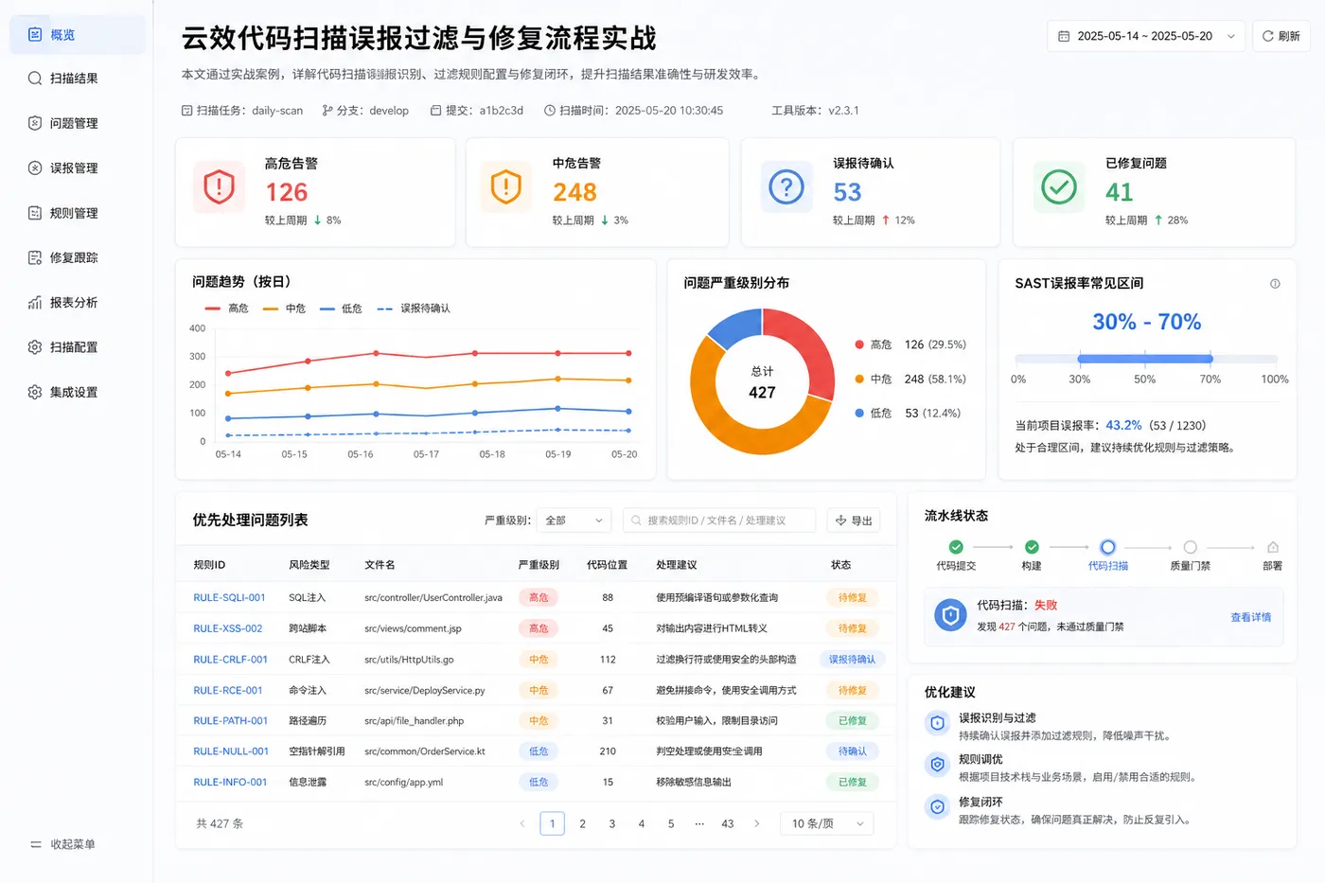
Task: Click the 已修复 status tag for RULE-PATH-001
Action: click(853, 721)
